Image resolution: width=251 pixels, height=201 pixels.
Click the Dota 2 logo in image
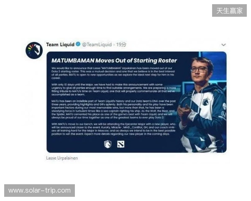tap(121, 144)
